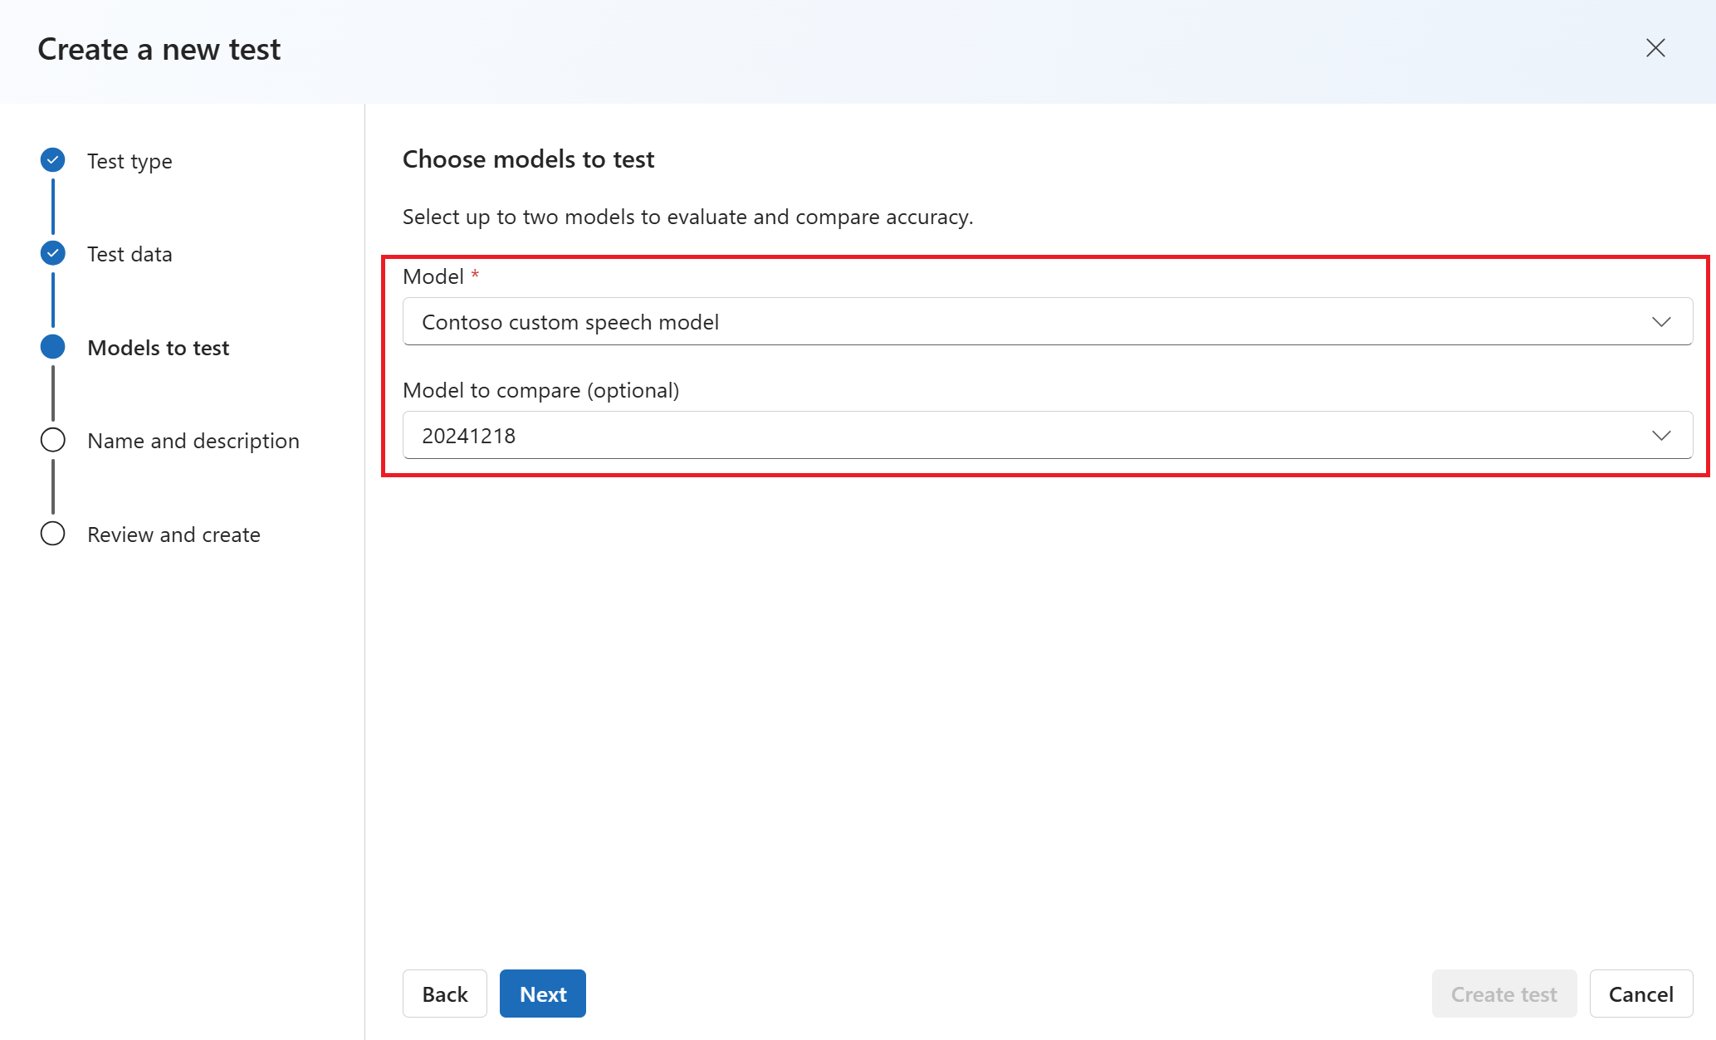Go to the Test type step
Viewport: 1716px width, 1040px height.
pyautogui.click(x=130, y=161)
